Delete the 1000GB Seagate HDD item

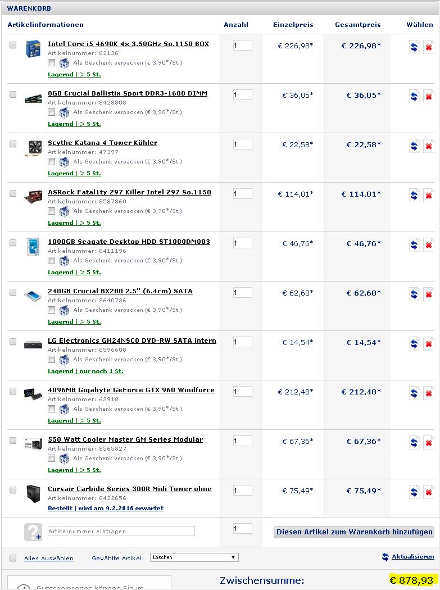tap(429, 245)
